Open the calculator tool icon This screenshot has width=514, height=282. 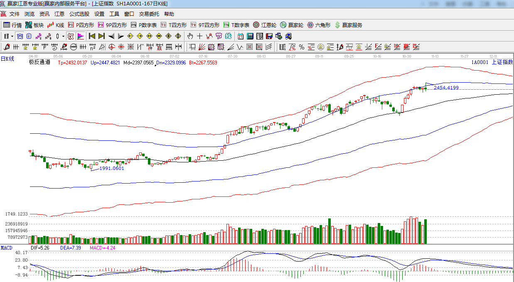point(250,36)
